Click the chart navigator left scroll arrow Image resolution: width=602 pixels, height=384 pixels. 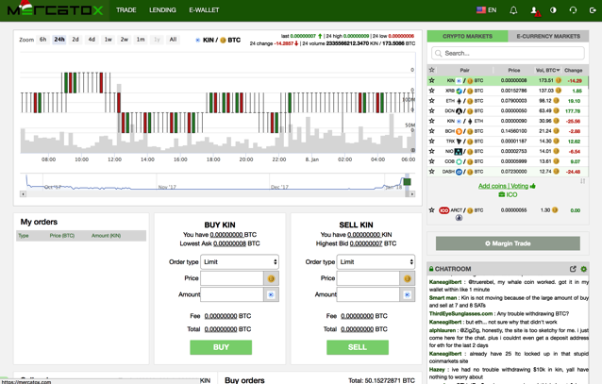point(23,194)
